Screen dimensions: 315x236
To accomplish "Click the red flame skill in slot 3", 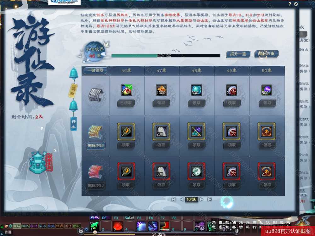I will [x=118, y=226].
